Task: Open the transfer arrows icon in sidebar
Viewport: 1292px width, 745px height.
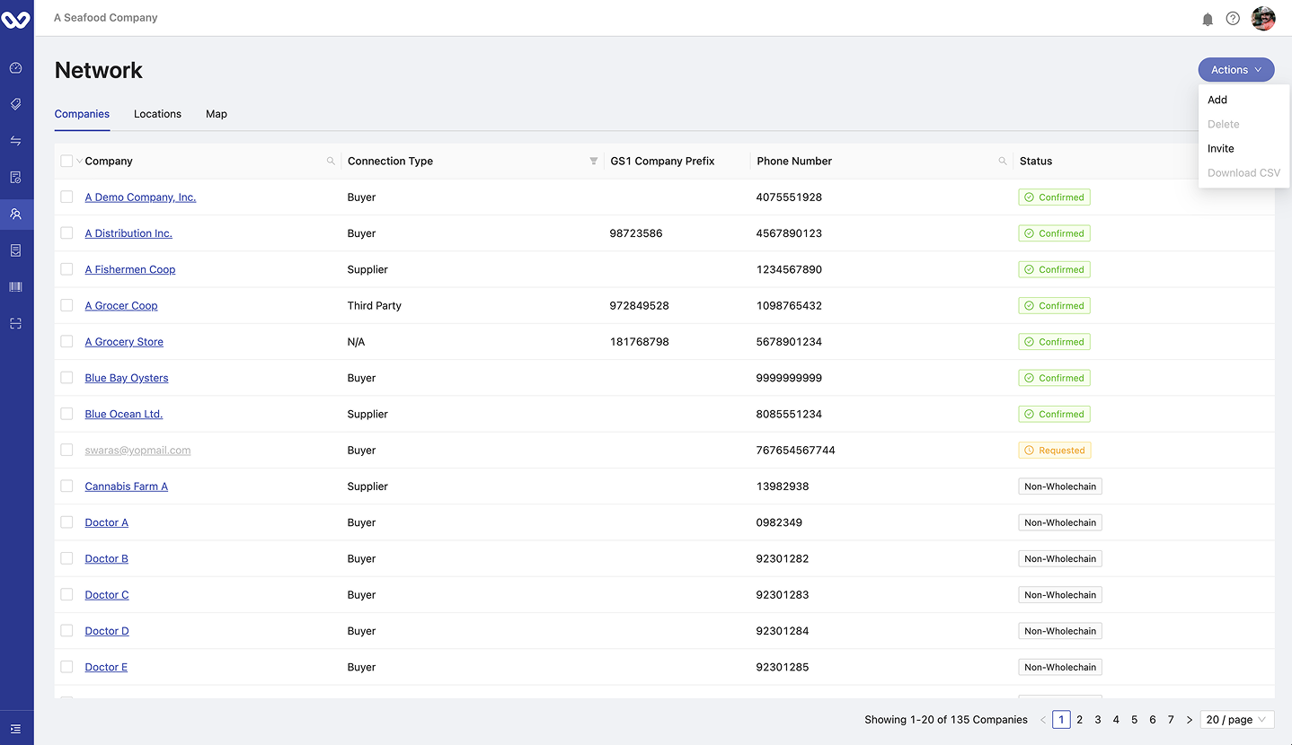Action: tap(16, 141)
